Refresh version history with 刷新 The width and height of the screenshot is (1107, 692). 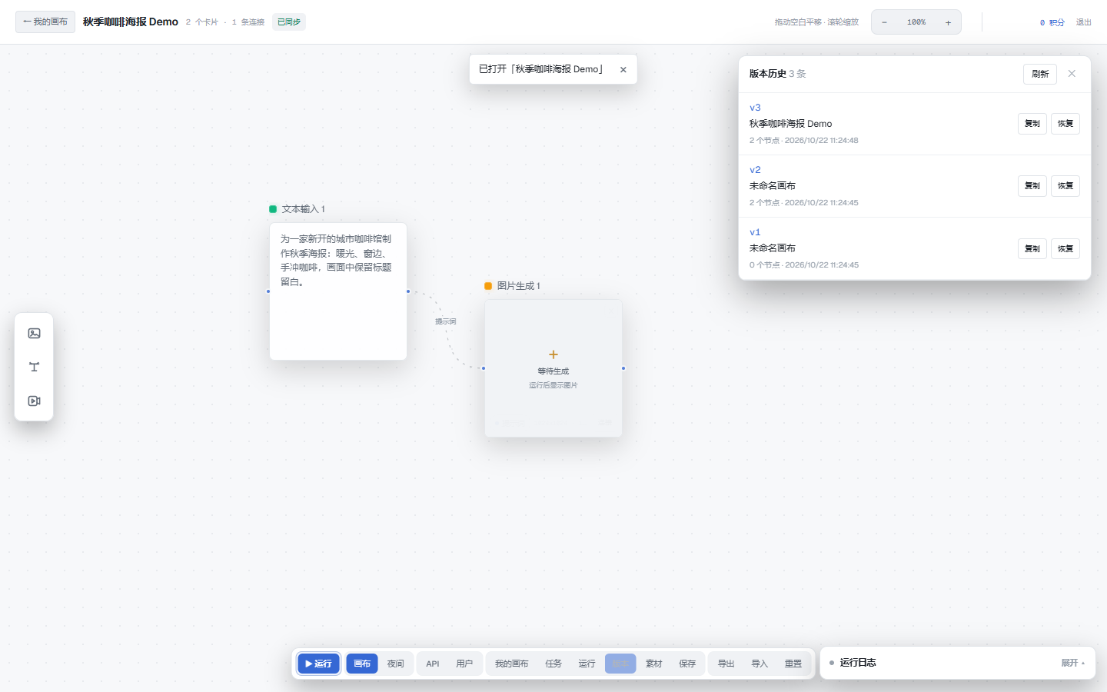(x=1040, y=74)
